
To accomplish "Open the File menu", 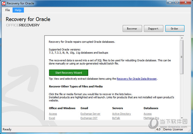I will click(x=7, y=10).
